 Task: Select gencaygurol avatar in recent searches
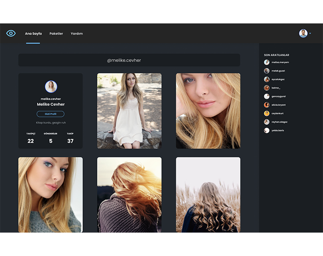pyautogui.click(x=267, y=96)
